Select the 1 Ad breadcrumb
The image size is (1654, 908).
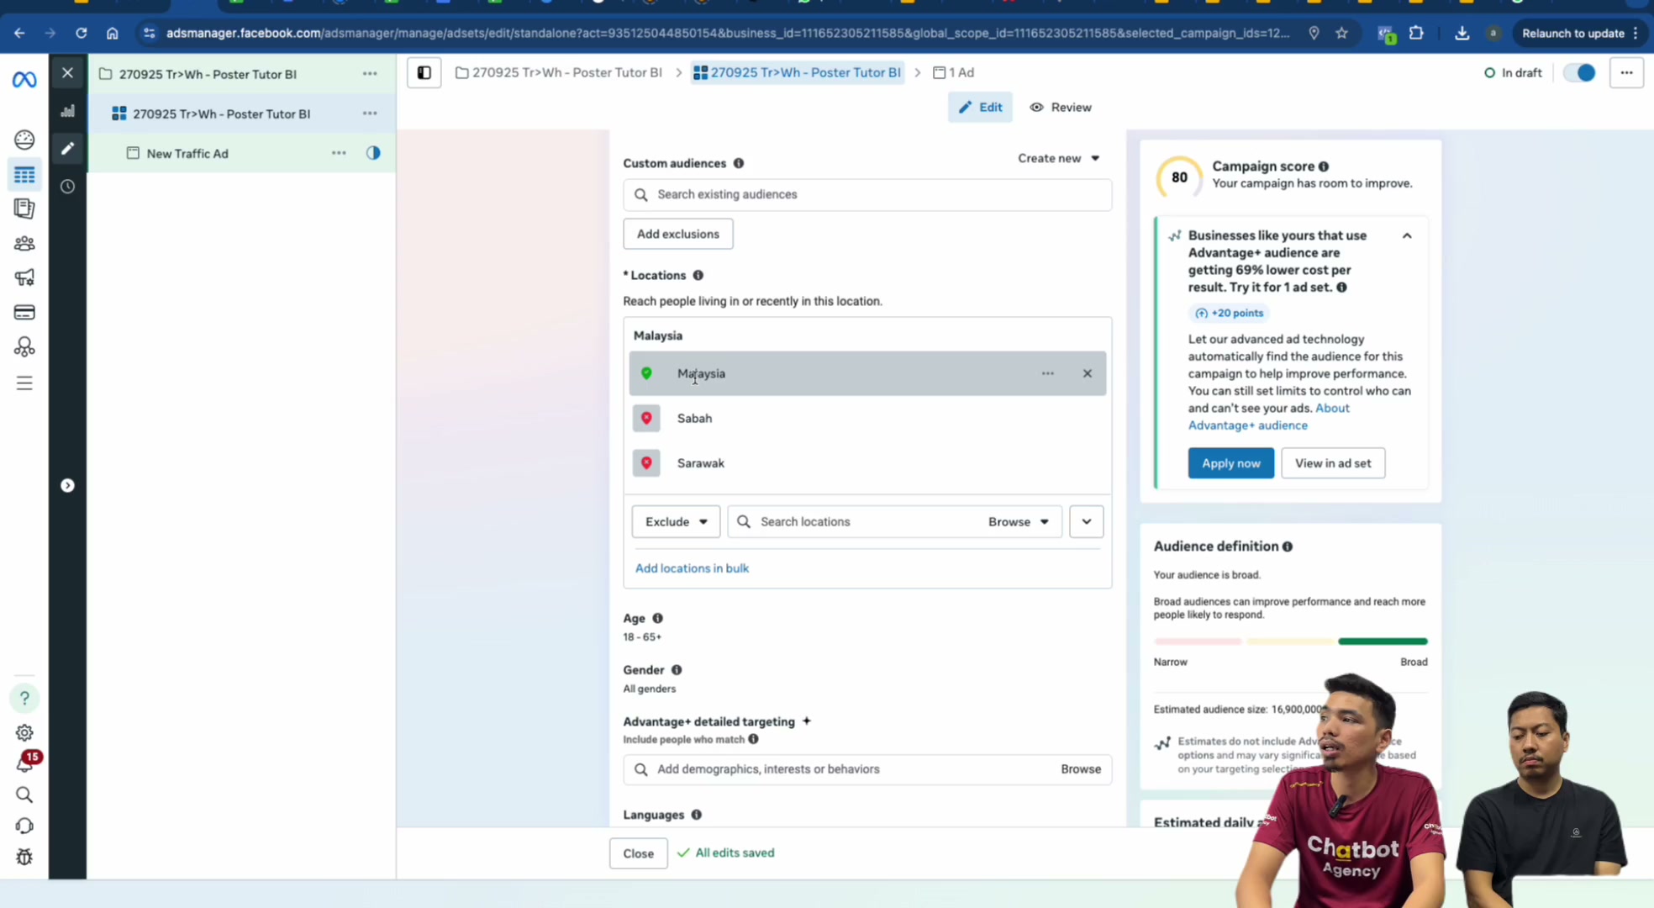click(x=954, y=73)
